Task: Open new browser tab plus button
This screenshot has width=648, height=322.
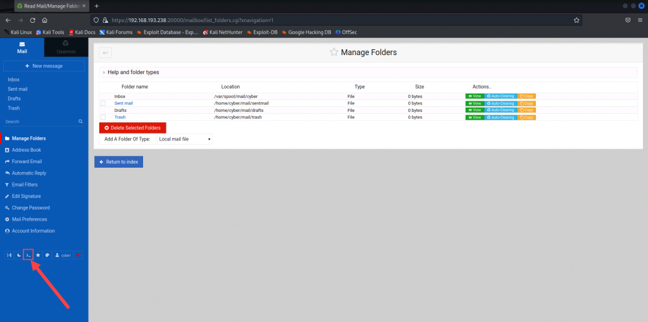Action: coord(97,6)
